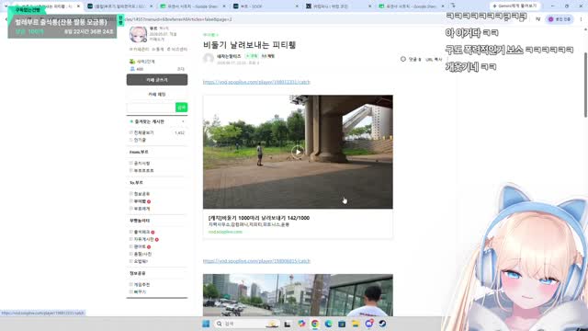Open File Explorer from the taskbar
The width and height of the screenshot is (588, 331).
356,324
